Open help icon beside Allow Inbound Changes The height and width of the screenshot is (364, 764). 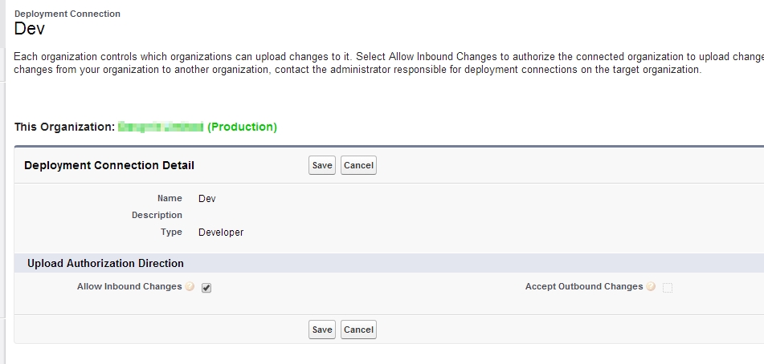(x=190, y=287)
